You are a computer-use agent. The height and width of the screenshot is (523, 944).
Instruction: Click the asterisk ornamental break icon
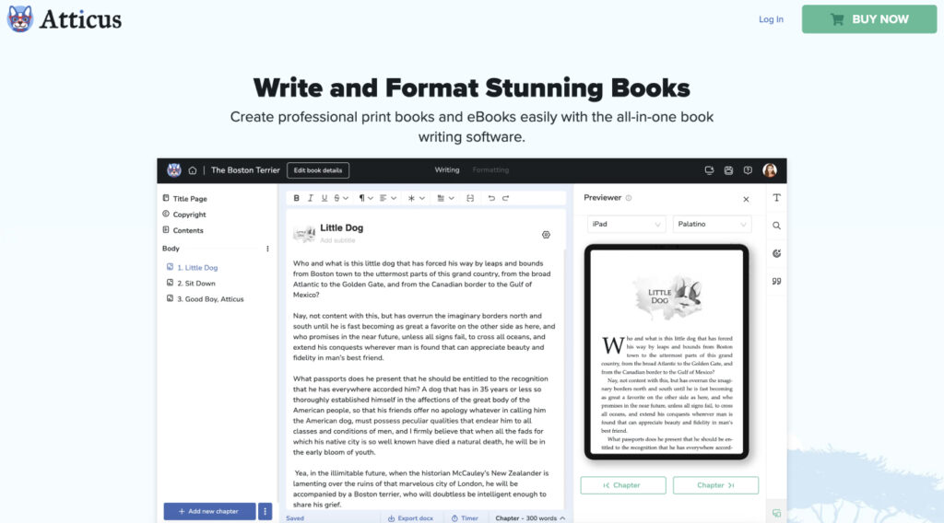point(411,198)
